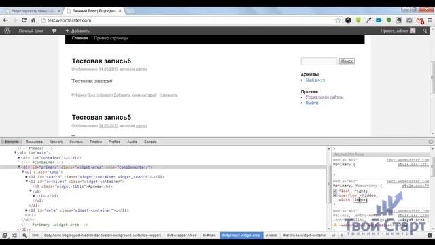Select 'ul.xoxo' in the breadcrumb bar
The width and height of the screenshot is (435, 245).
tap(271, 235)
